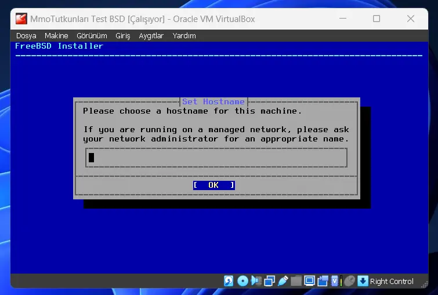
Task: Click the mouse integration status icon
Action: [349, 281]
